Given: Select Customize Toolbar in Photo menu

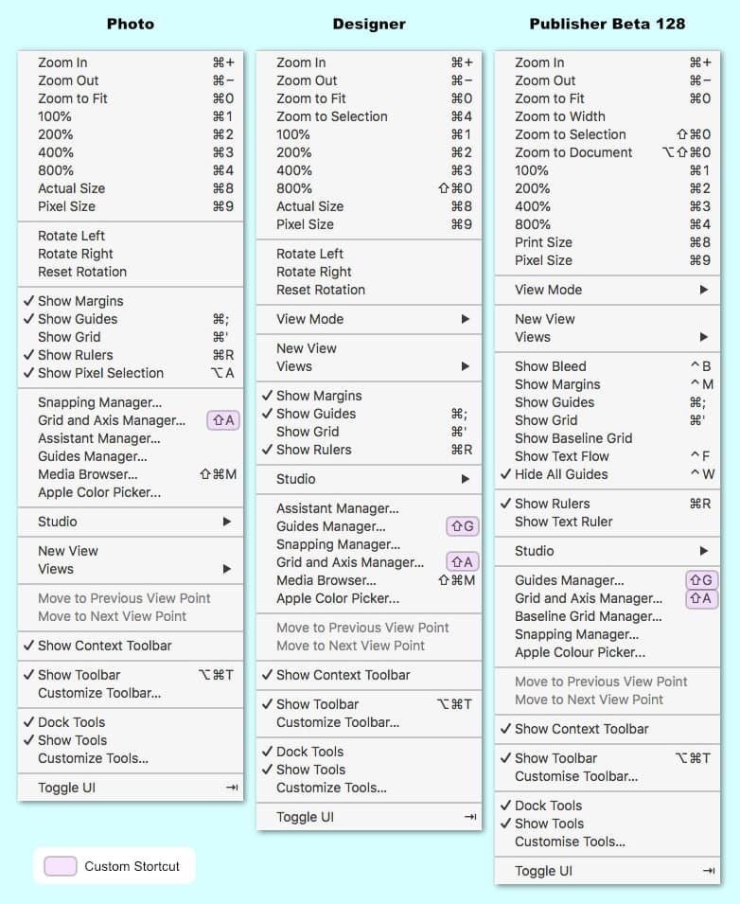Looking at the screenshot, I should coord(131,693).
